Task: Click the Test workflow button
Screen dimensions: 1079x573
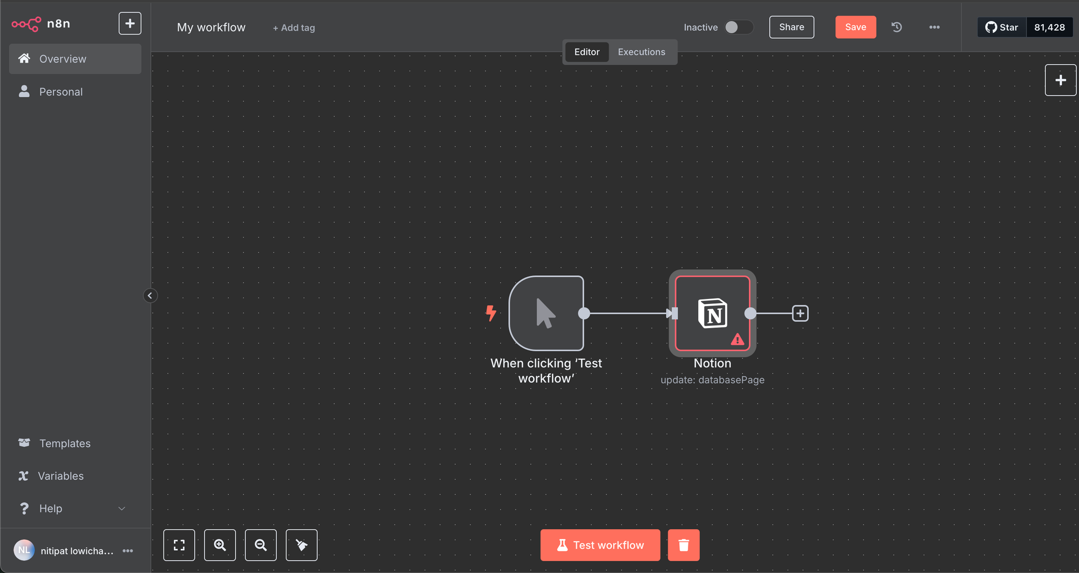Action: (600, 545)
